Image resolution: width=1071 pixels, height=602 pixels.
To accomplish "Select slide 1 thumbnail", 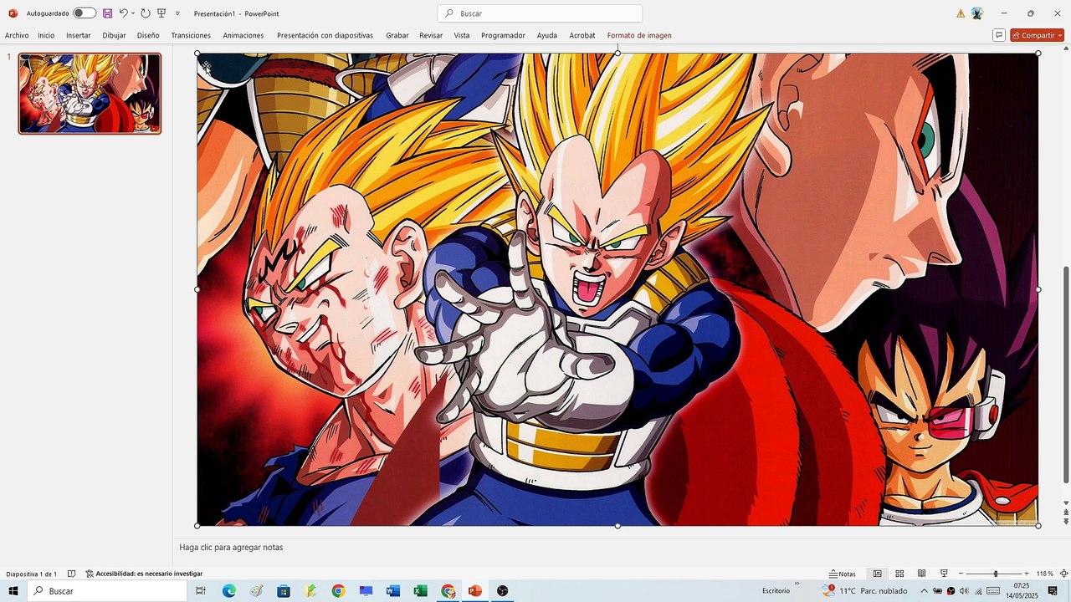I will [90, 94].
